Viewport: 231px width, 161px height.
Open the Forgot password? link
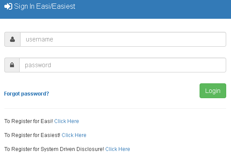[x=27, y=94]
